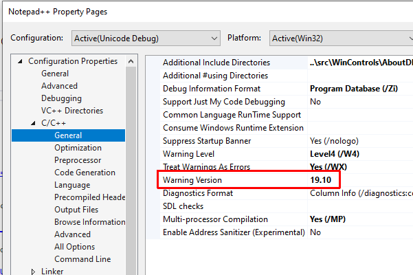Select General under Configuration Properties
Screen dimensions: 413x275
point(55,74)
